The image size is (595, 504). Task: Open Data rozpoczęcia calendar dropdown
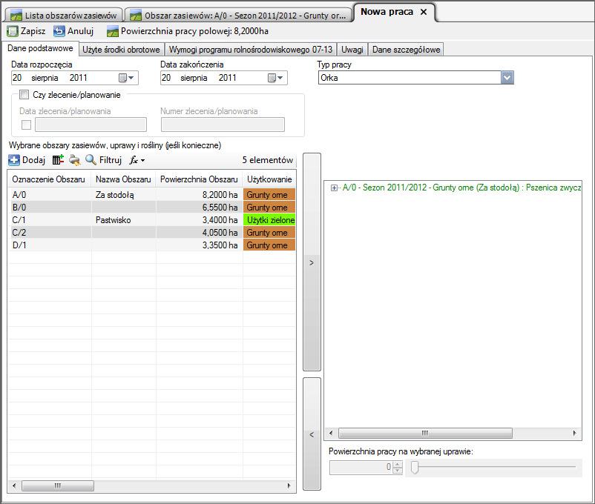click(x=126, y=78)
